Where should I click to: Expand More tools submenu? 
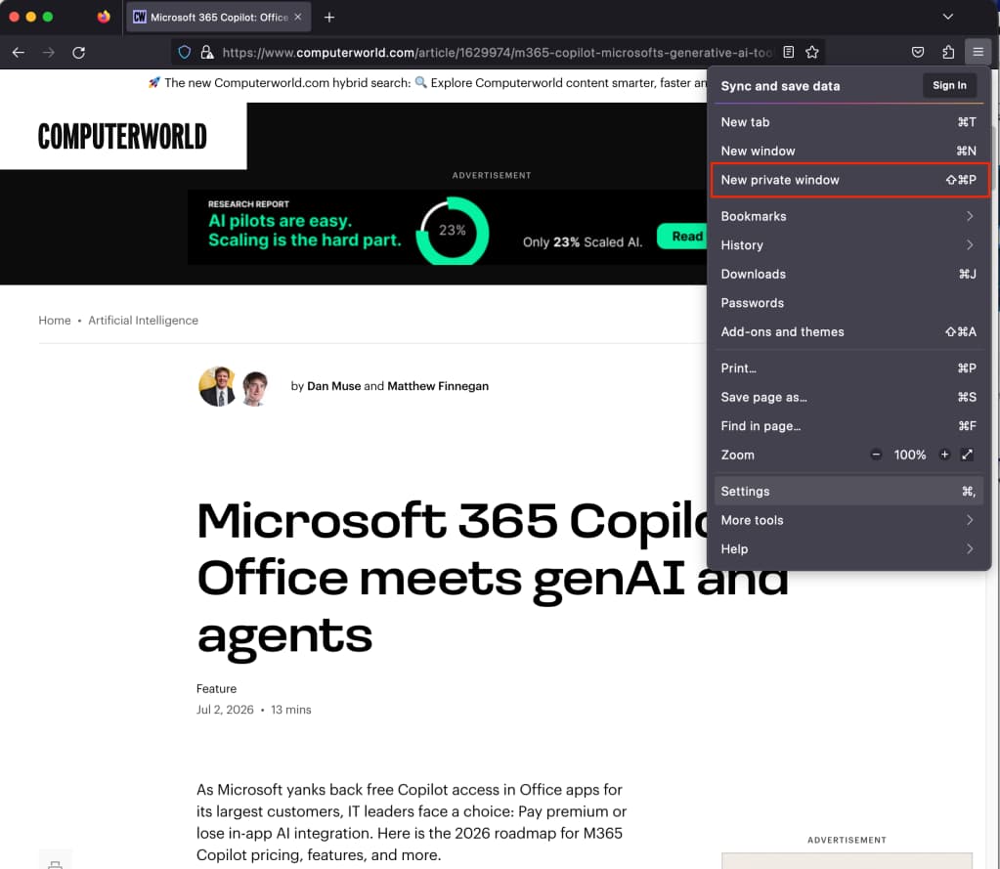pos(848,520)
